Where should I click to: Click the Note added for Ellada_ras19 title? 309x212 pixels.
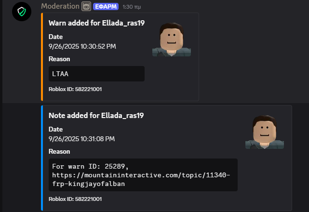click(96, 116)
